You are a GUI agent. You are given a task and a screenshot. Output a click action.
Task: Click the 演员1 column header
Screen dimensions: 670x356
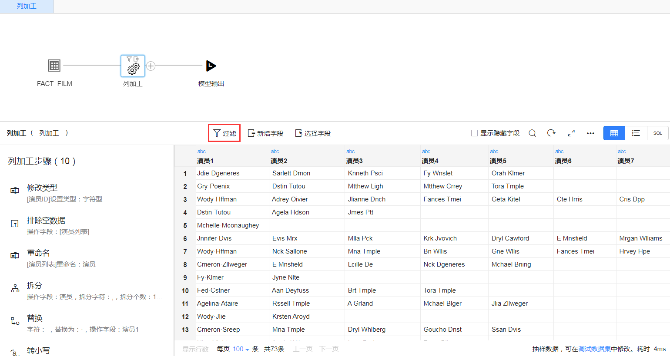point(205,161)
